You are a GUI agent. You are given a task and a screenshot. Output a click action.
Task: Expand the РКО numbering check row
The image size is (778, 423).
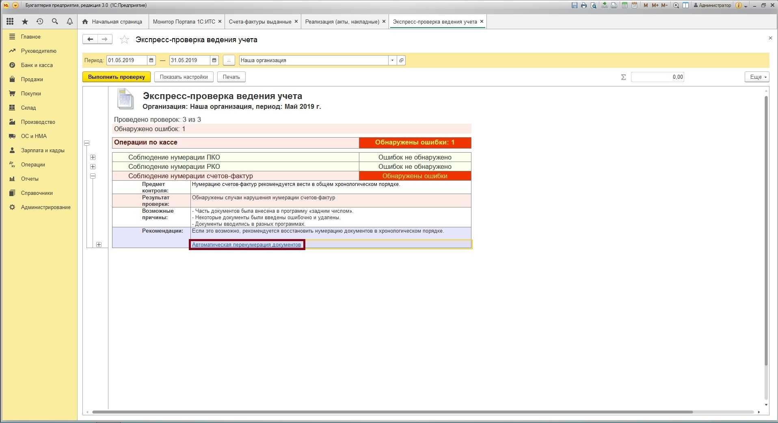tap(93, 167)
